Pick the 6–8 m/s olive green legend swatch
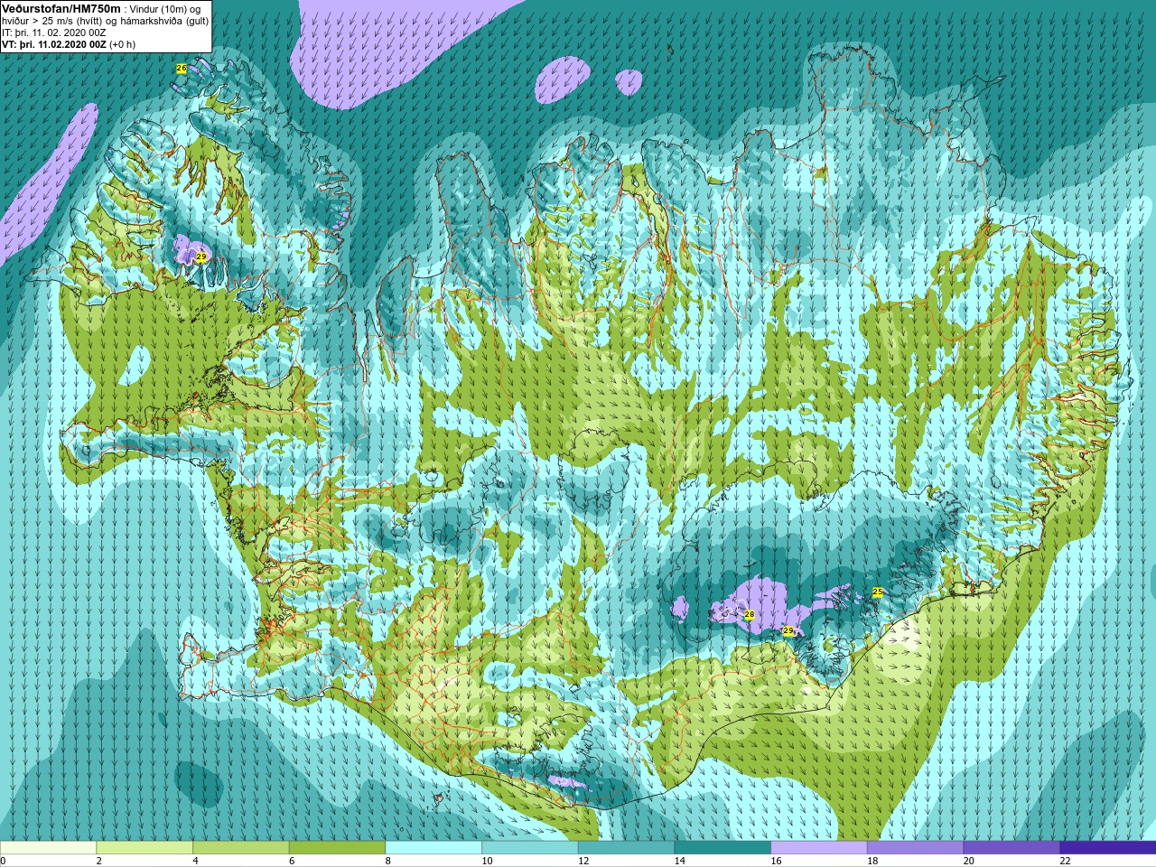The image size is (1156, 867). (337, 848)
